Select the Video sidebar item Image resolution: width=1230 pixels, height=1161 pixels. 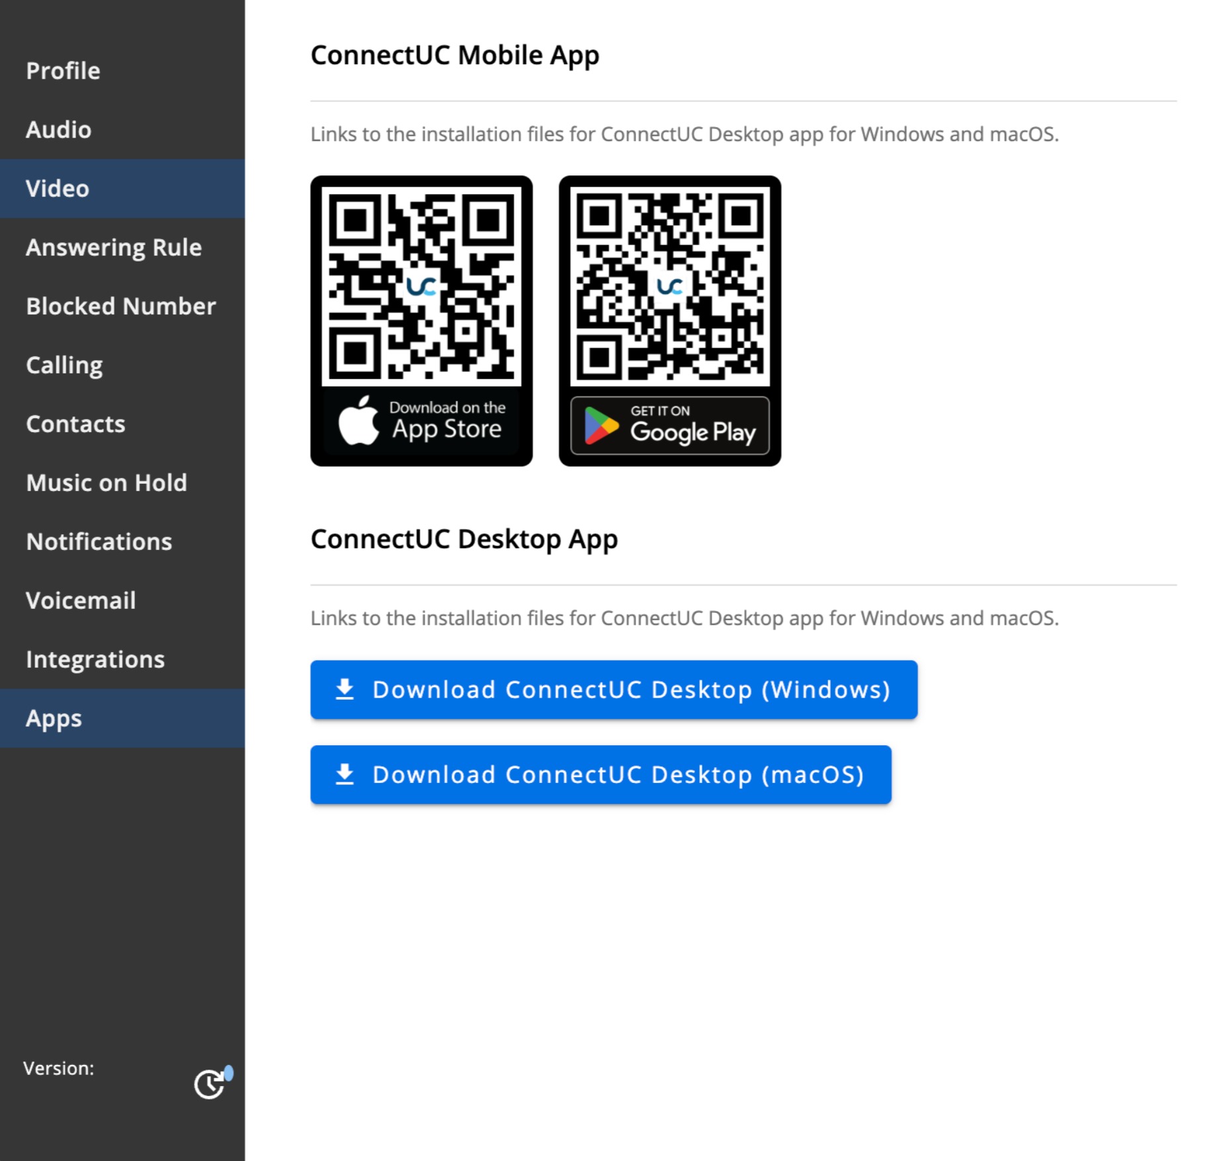pyautogui.click(x=122, y=189)
